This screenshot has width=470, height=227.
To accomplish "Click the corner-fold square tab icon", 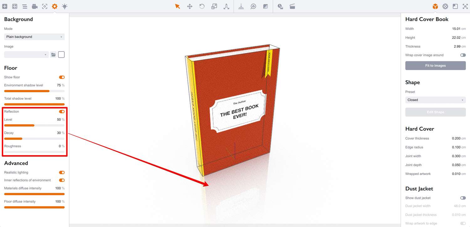I will point(455,6).
